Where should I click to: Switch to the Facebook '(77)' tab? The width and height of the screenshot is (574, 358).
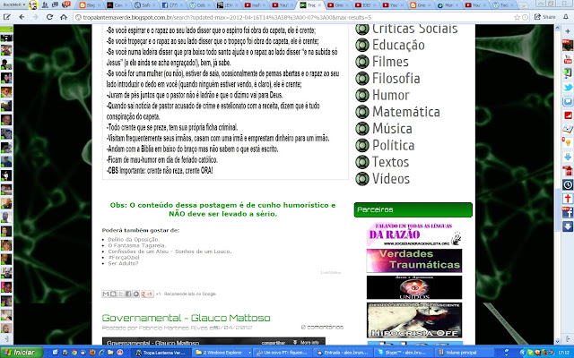pyautogui.click(x=172, y=5)
